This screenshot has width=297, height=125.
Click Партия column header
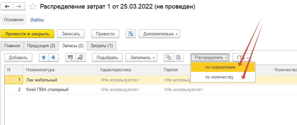click(176, 70)
